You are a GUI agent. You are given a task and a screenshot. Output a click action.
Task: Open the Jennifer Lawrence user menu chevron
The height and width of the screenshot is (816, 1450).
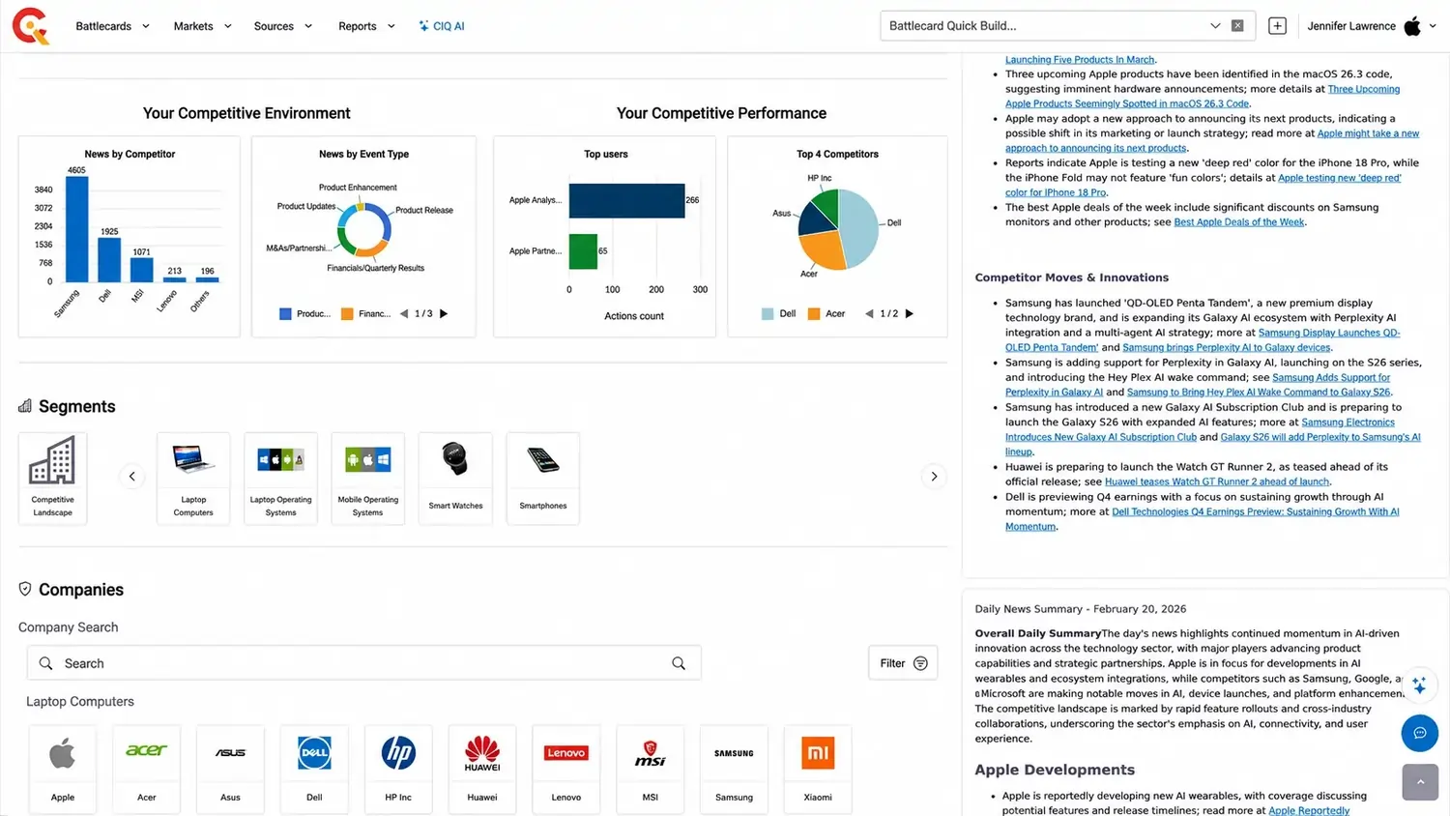[1433, 26]
